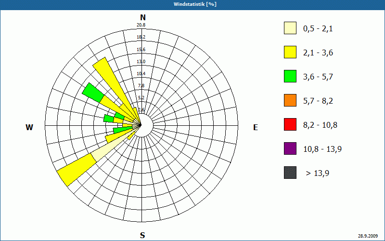Click the purple 10,8 - 13,9 legend swatch
The image size is (385, 241).
[290, 148]
